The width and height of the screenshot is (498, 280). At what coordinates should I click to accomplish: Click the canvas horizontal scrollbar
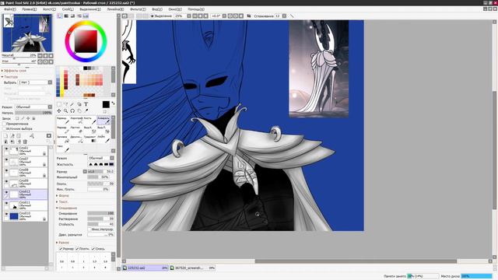[356, 261]
